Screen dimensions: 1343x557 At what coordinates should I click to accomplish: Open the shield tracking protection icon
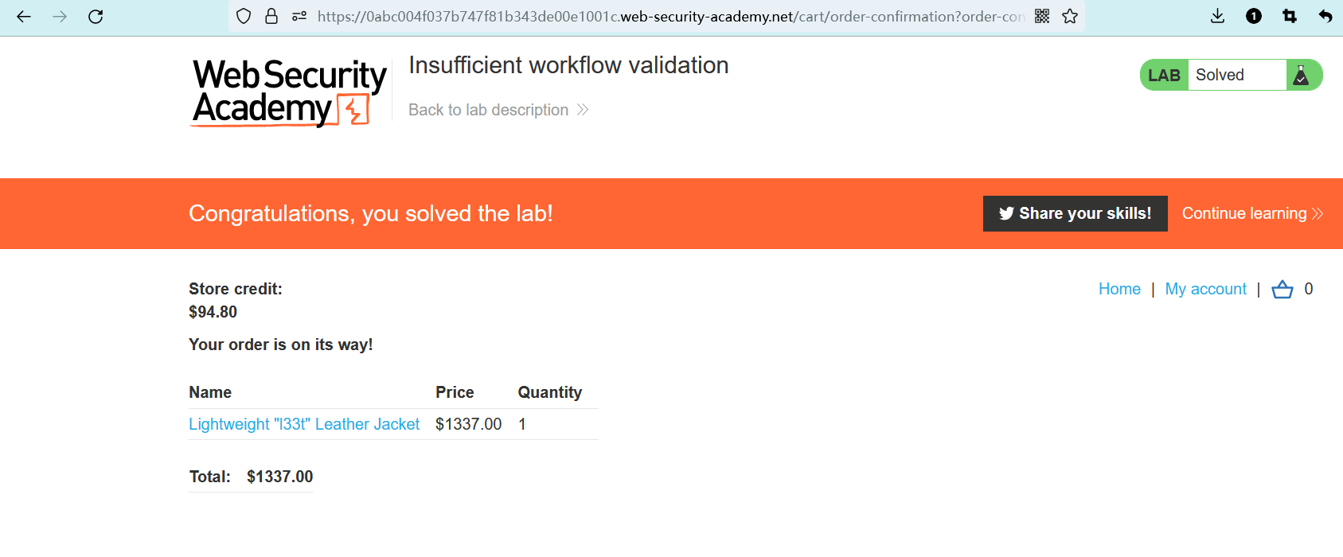(244, 17)
